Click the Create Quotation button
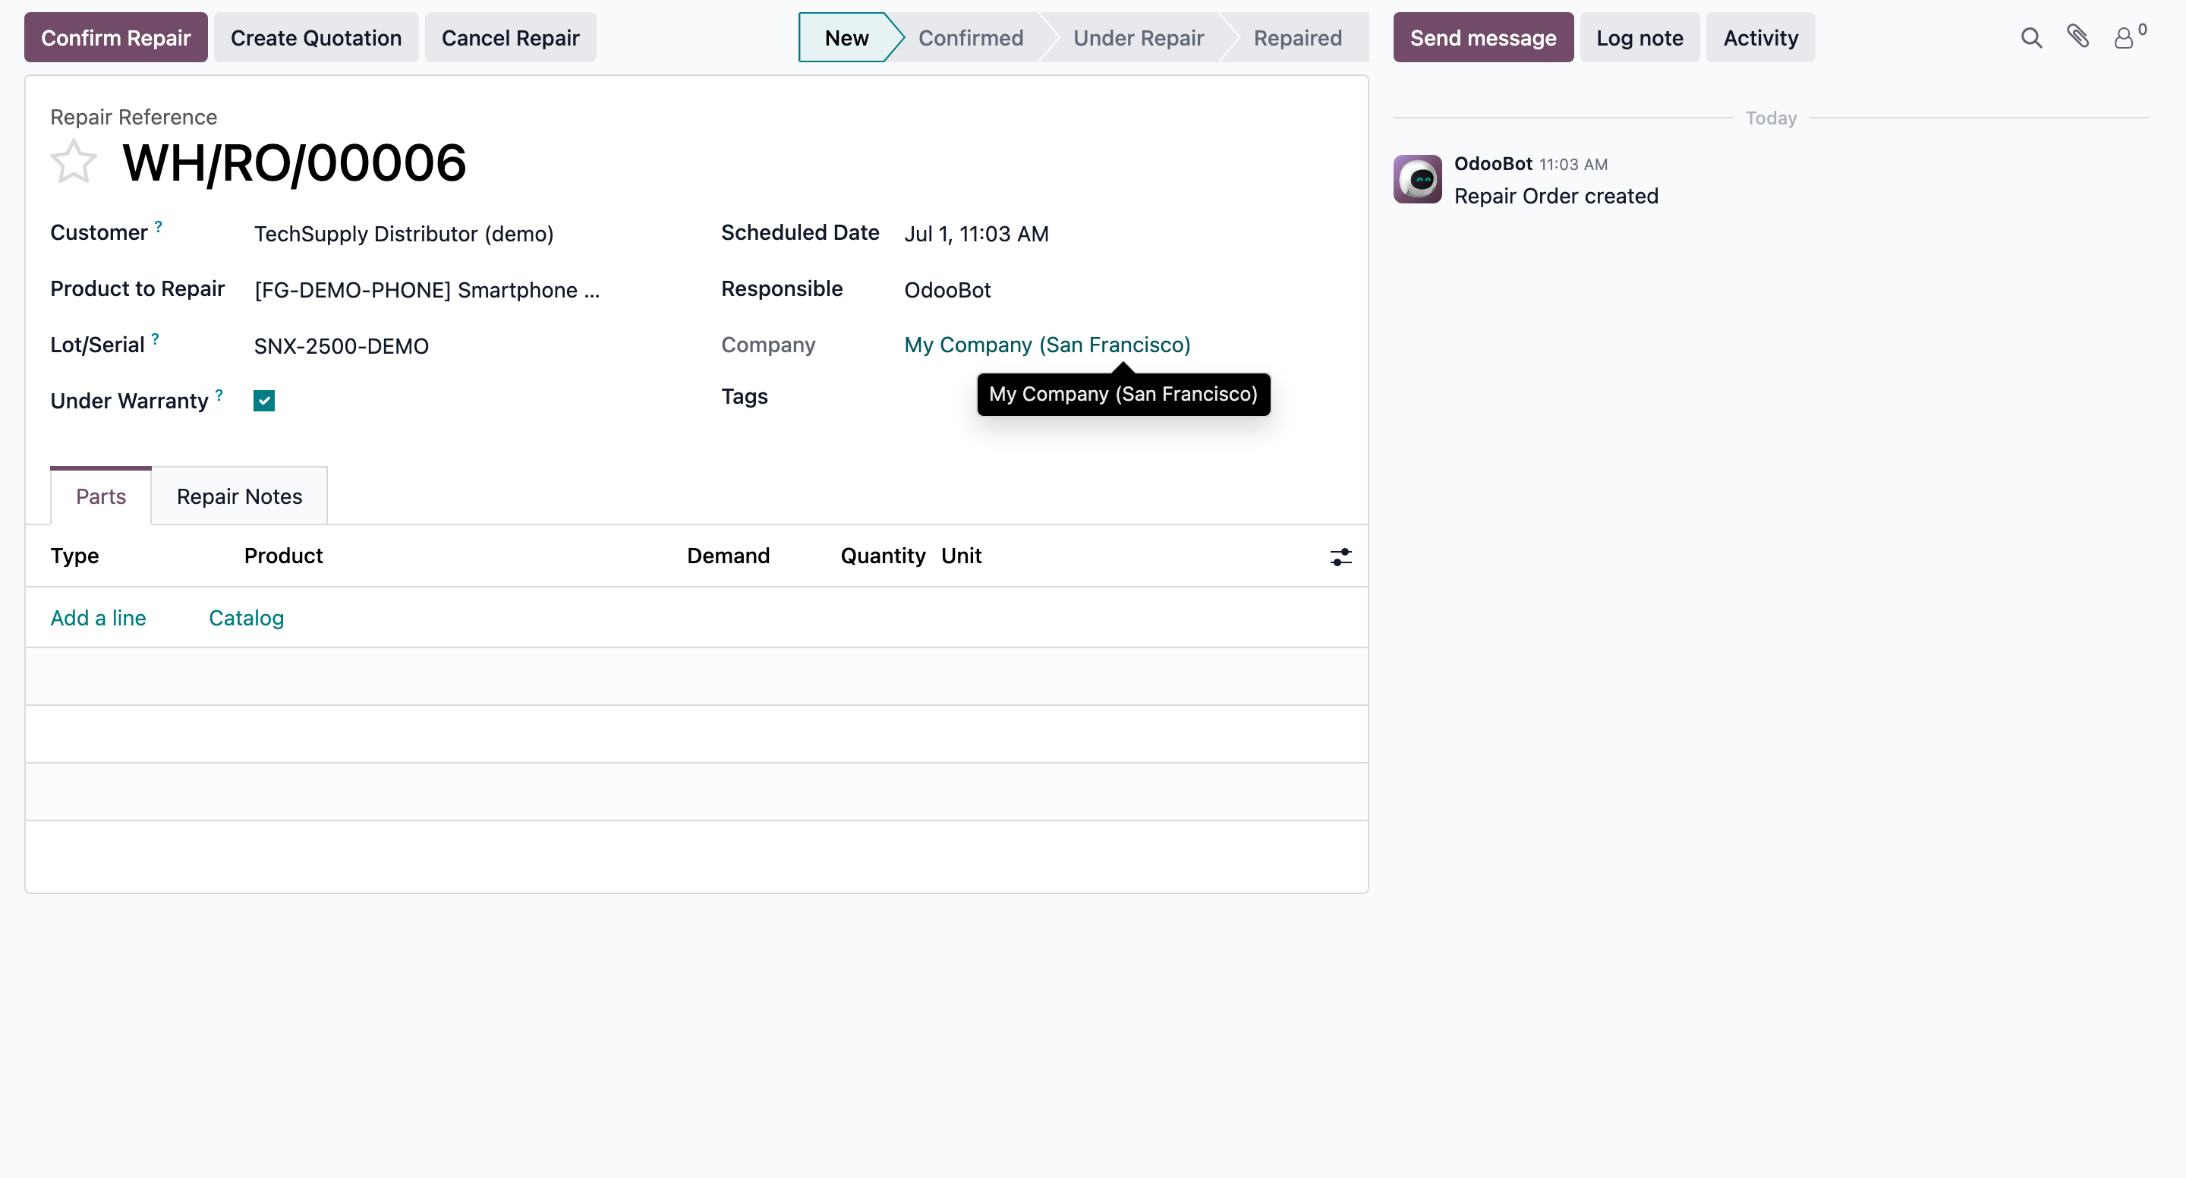This screenshot has width=2186, height=1178. (316, 37)
